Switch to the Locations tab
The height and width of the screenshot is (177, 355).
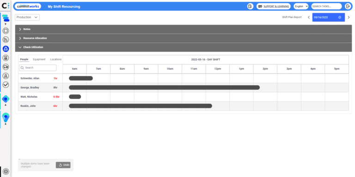(55, 59)
